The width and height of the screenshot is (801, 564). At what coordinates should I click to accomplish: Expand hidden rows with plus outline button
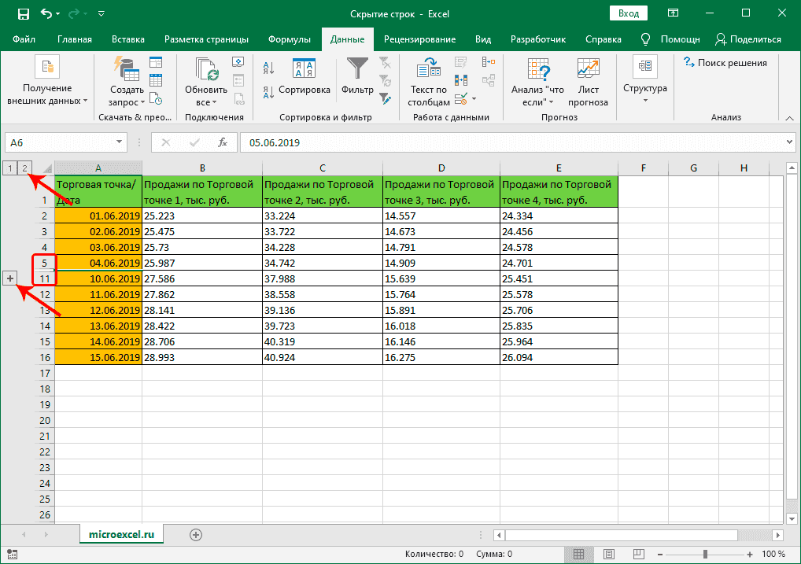click(x=9, y=278)
